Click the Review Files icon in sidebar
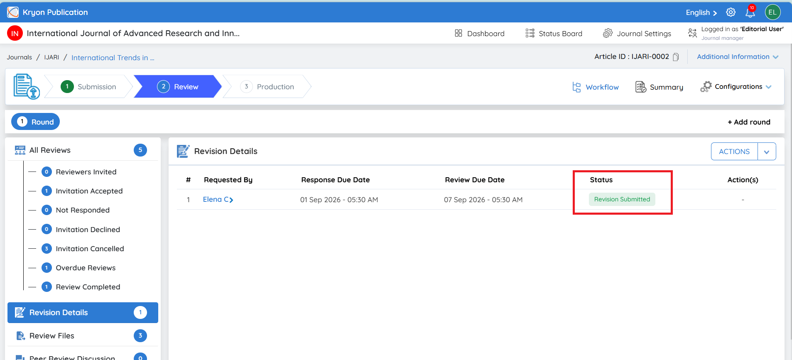 pyautogui.click(x=20, y=336)
